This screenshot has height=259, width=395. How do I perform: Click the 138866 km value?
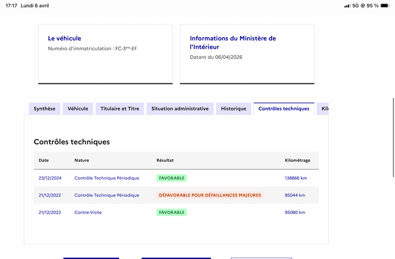pyautogui.click(x=296, y=178)
